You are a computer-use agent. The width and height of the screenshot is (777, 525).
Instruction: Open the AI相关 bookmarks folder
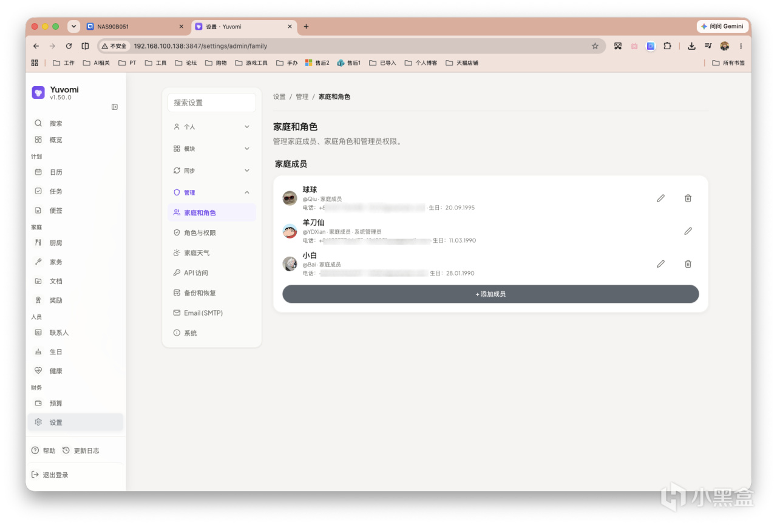[x=97, y=63]
